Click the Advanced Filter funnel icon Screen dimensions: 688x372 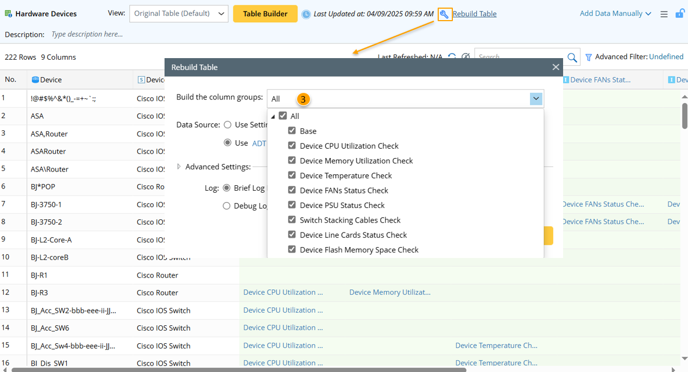pos(588,57)
